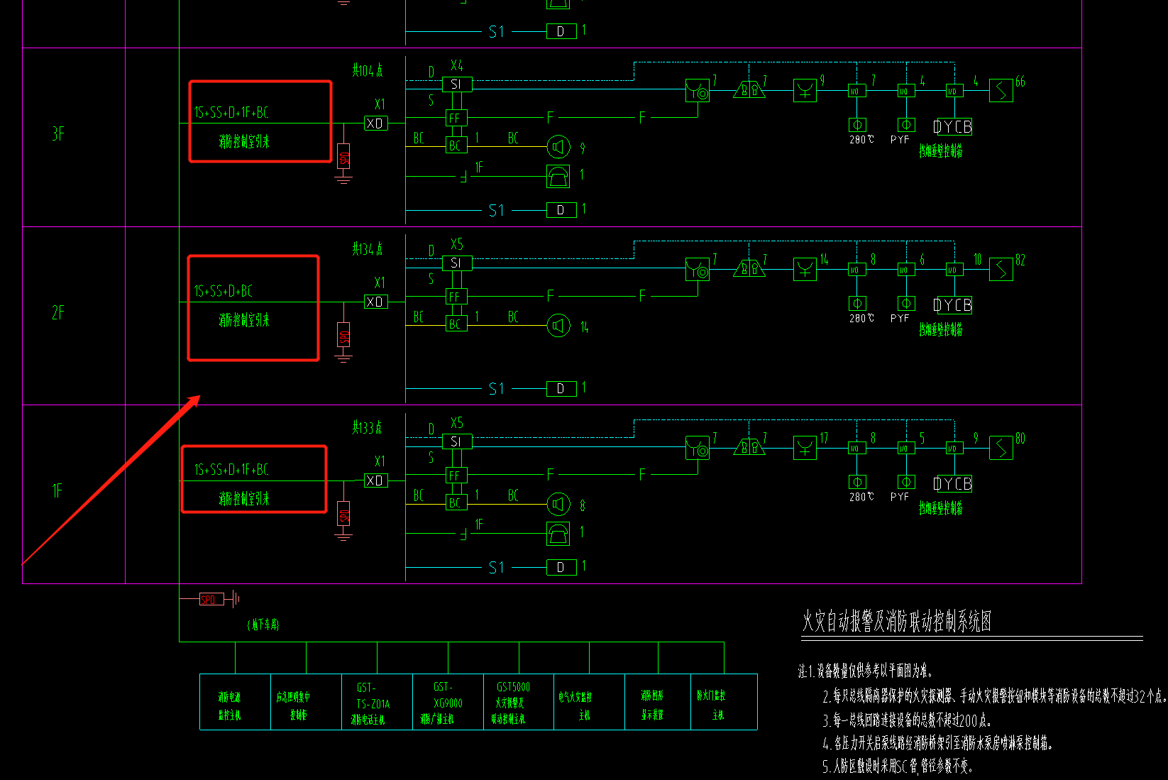
Task: Pick the FF module box on 3F
Action: click(456, 118)
